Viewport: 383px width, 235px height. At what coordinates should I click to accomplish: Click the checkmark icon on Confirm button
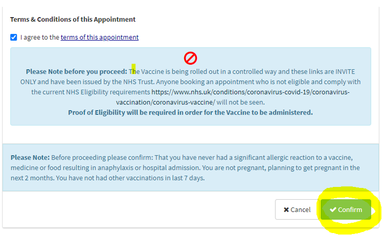[333, 209]
